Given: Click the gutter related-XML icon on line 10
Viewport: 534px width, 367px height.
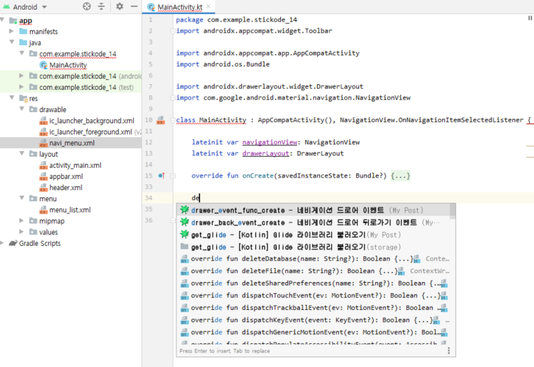Looking at the screenshot, I should tap(160, 120).
